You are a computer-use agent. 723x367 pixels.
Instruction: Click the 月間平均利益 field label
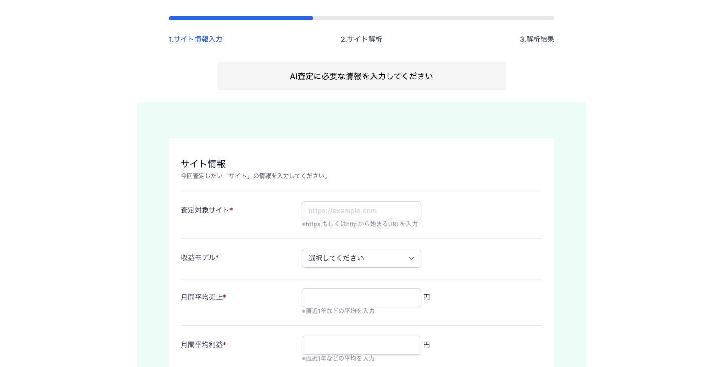(x=202, y=345)
